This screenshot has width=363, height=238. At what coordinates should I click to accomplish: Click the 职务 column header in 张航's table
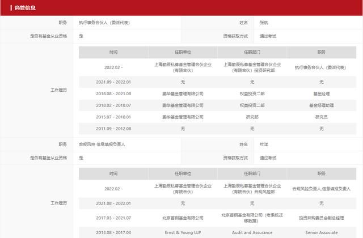tap(322, 52)
